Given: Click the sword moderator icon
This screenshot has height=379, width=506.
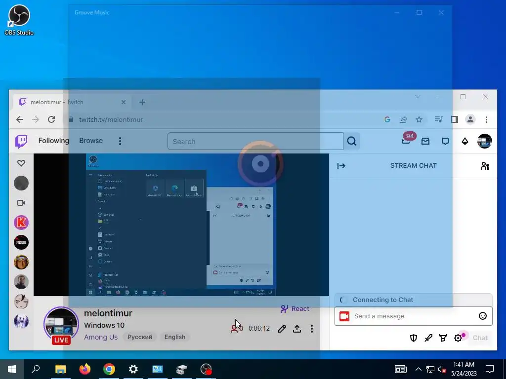Looking at the screenshot, I should 428,338.
